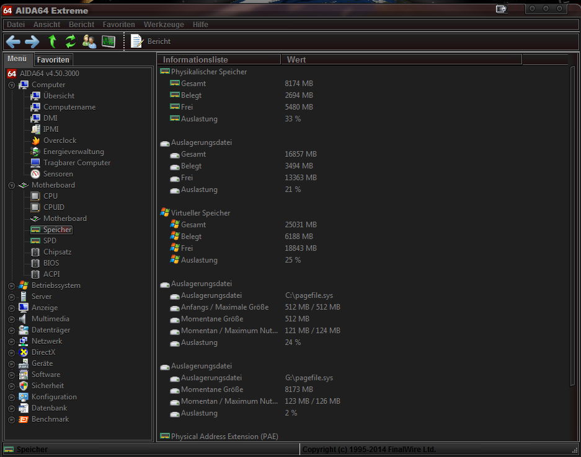This screenshot has width=581, height=457.
Task: Open user management people icon in toolbar
Action: pyautogui.click(x=89, y=41)
